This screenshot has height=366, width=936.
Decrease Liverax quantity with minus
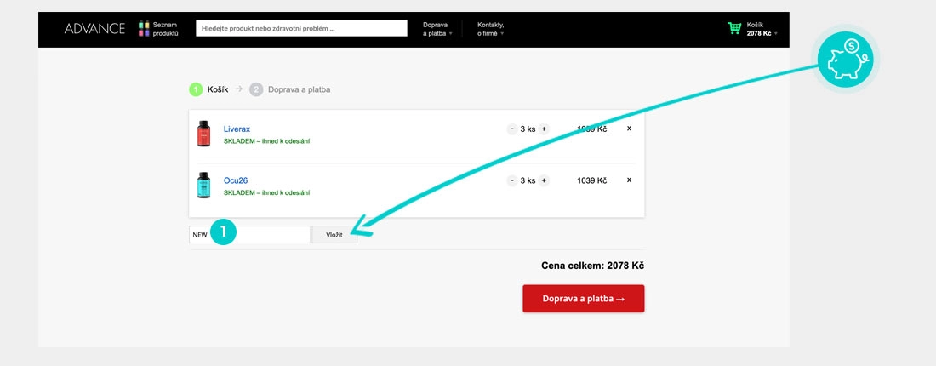point(512,129)
